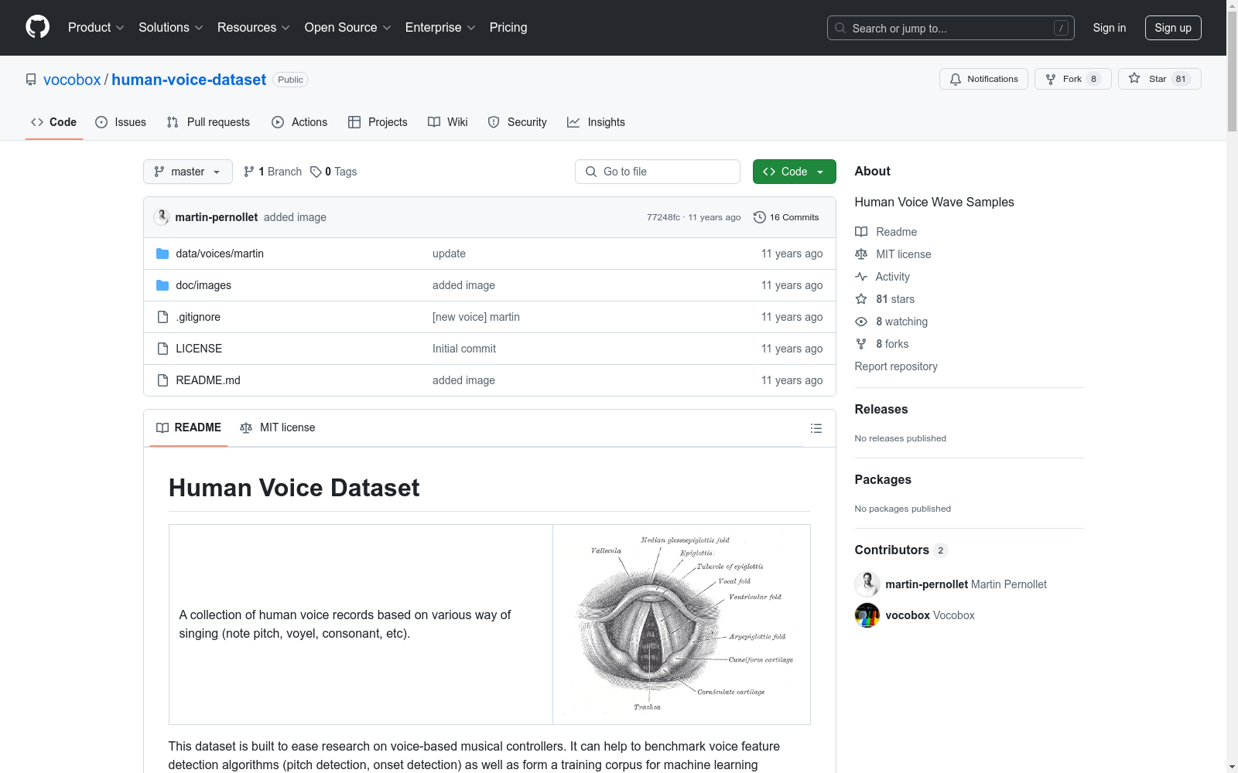Viewport: 1238px width, 773px height.
Task: View the 1 Branch link
Action: pos(272,172)
